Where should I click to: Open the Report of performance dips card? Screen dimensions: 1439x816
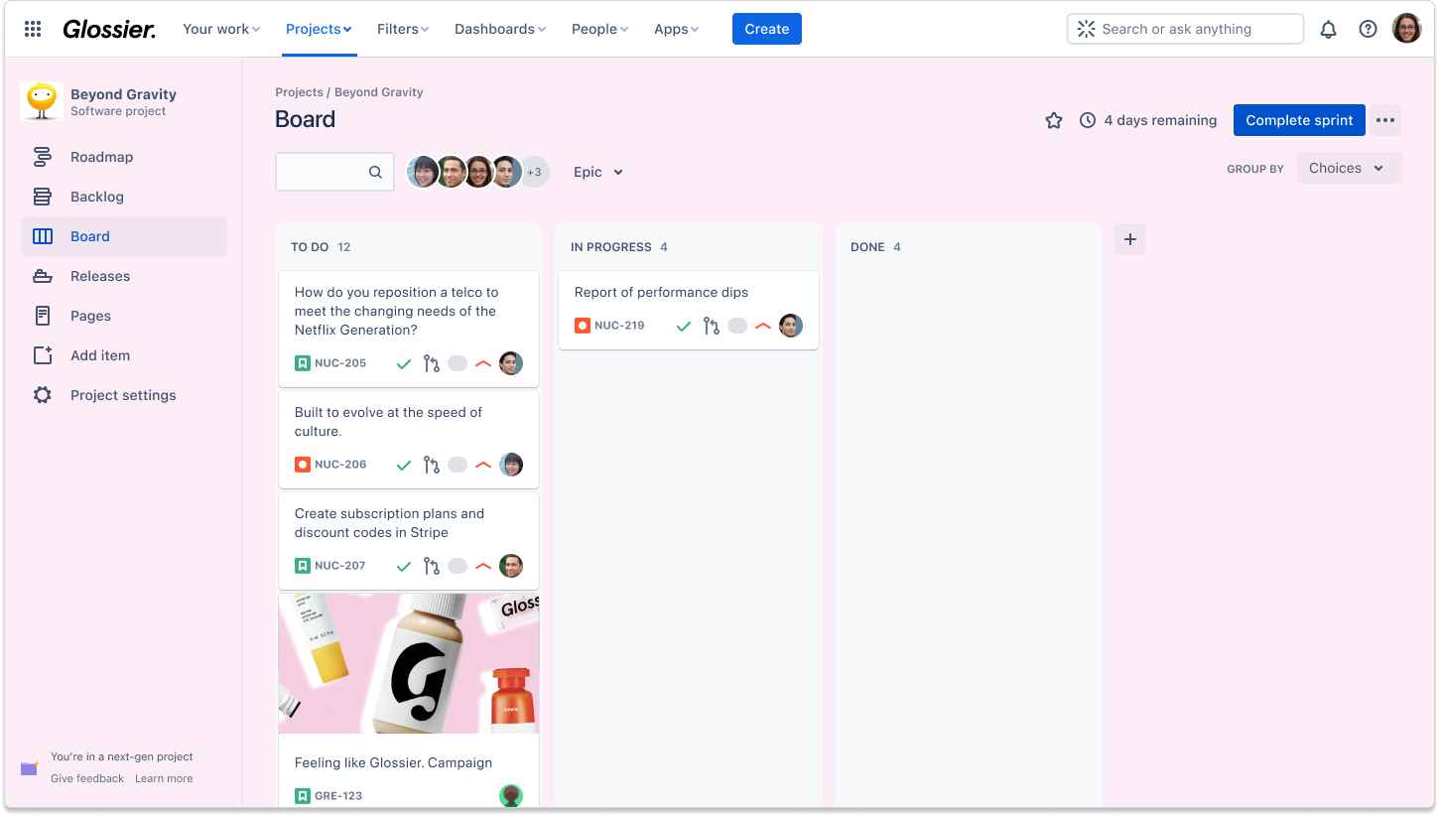click(x=689, y=310)
